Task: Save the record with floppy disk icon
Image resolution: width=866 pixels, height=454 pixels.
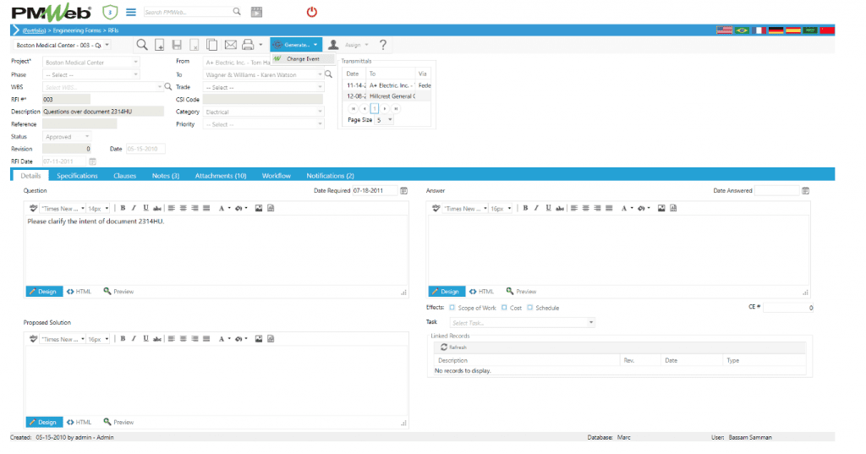Action: click(177, 45)
